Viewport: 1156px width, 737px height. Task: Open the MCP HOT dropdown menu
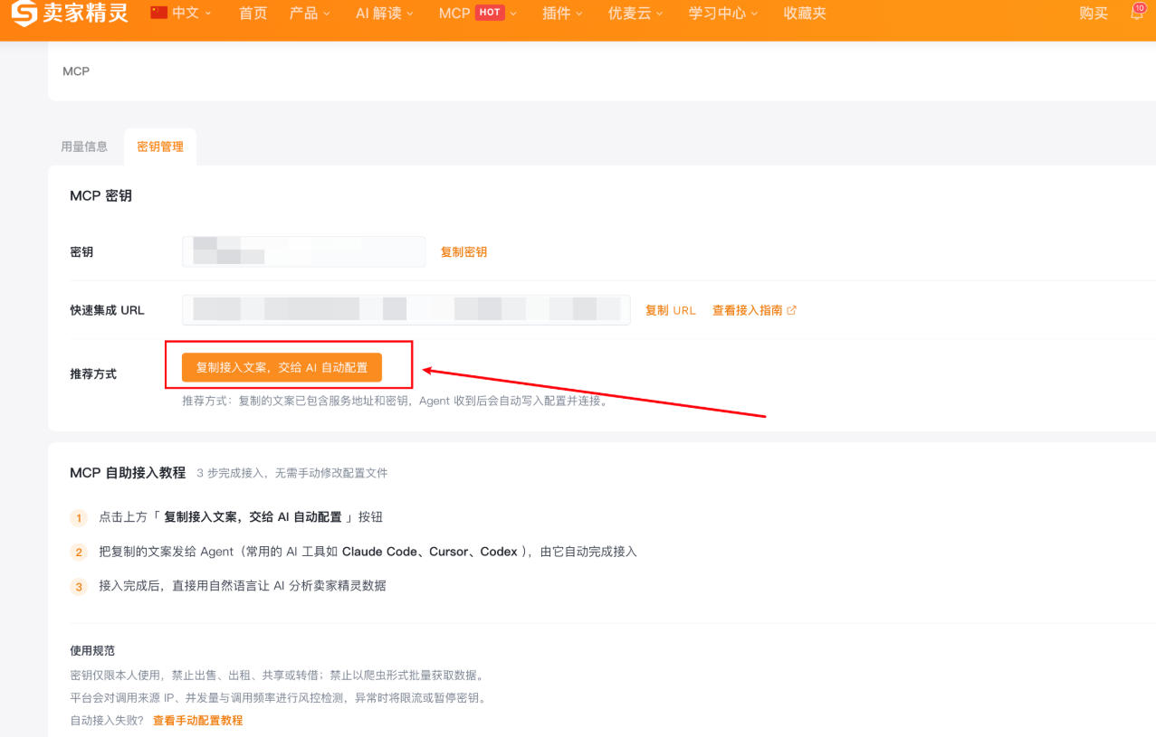[478, 14]
